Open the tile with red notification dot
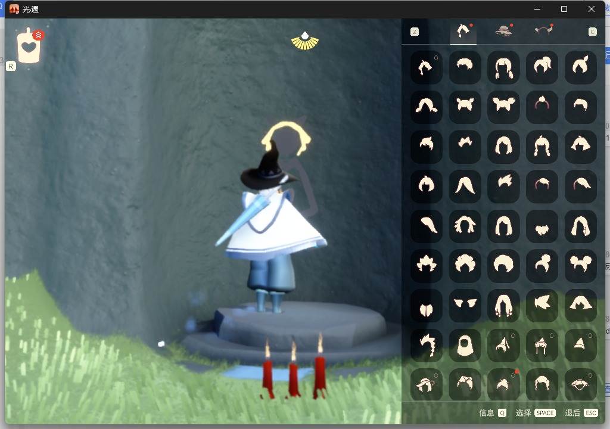 tap(503, 385)
